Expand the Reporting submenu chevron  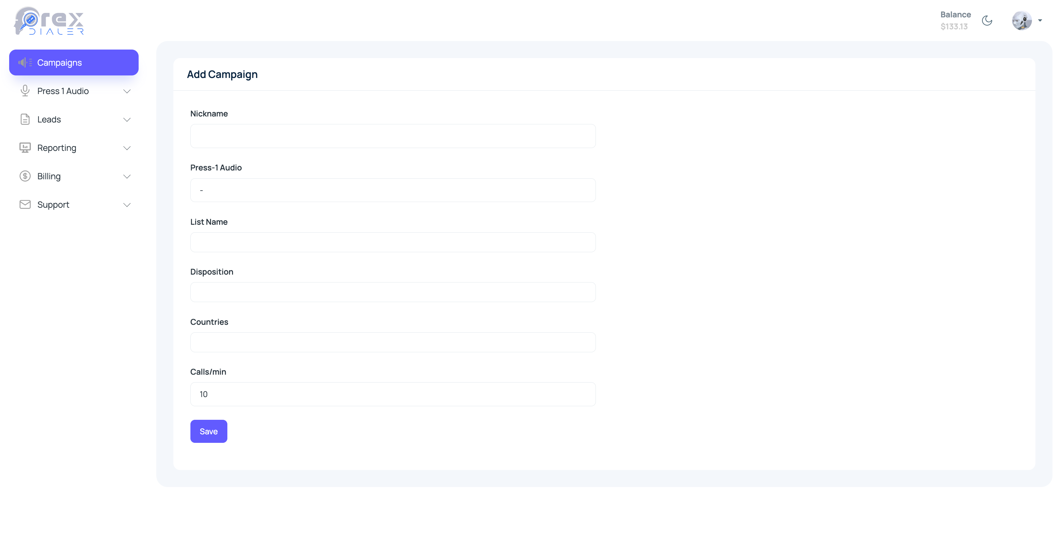(x=127, y=148)
